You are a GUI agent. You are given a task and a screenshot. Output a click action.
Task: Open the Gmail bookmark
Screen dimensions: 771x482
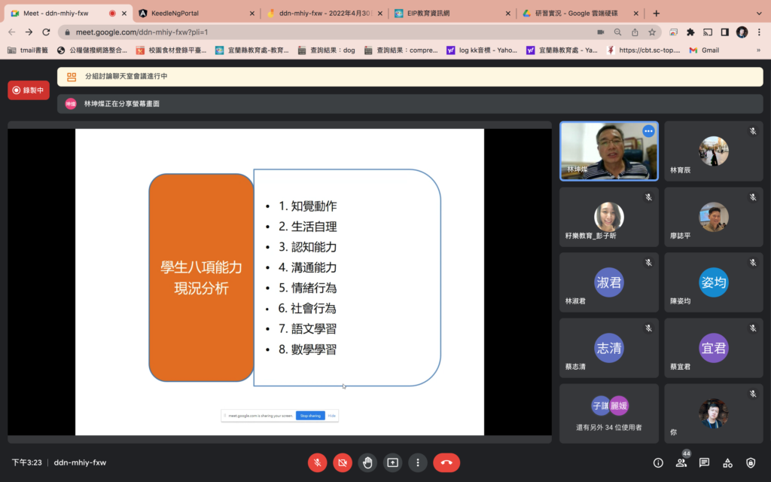tap(704, 50)
